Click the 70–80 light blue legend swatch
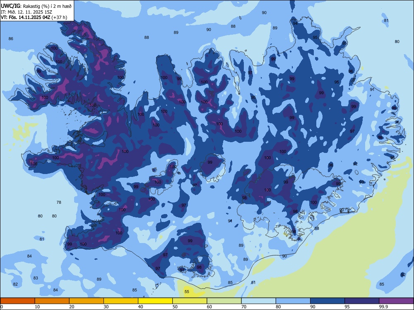Viewport: 414px width, 310px height. pos(259,301)
